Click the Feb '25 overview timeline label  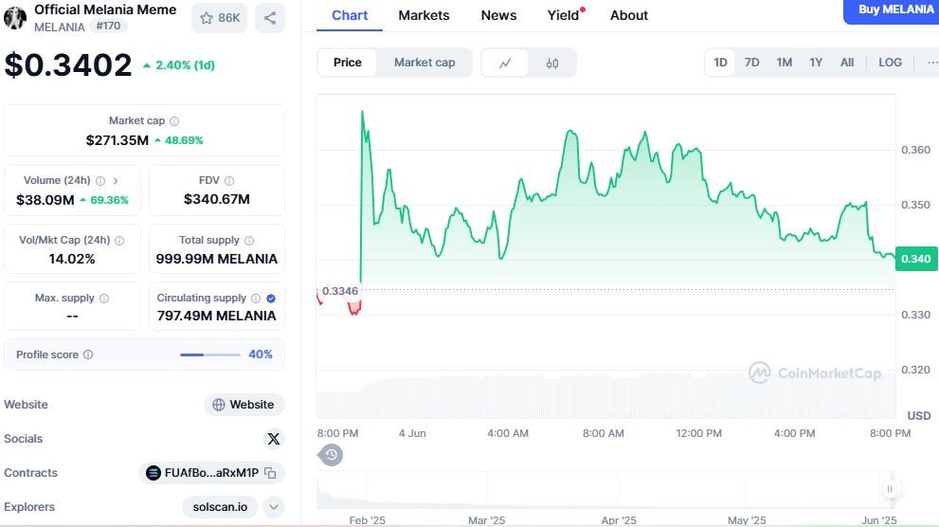[x=367, y=520]
